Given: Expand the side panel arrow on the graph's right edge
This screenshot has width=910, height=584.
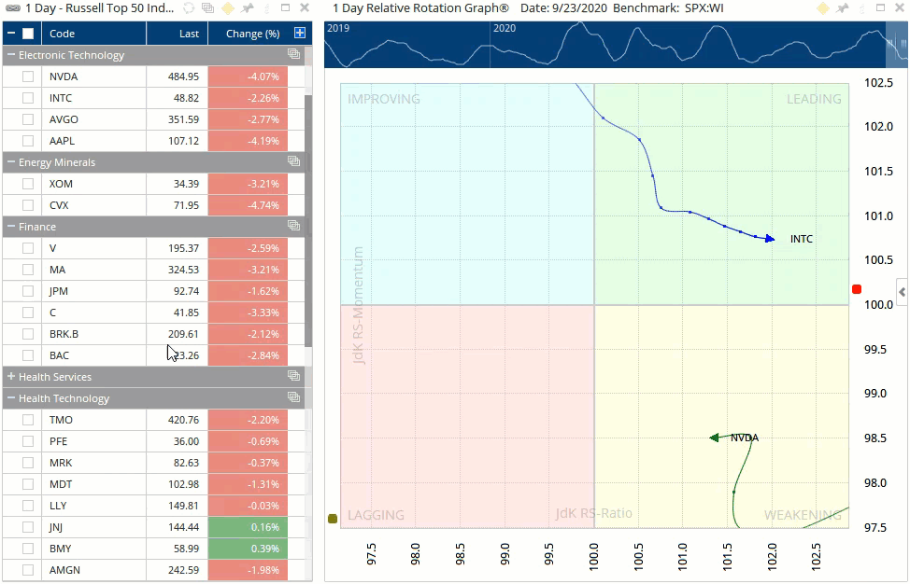Looking at the screenshot, I should (x=902, y=292).
